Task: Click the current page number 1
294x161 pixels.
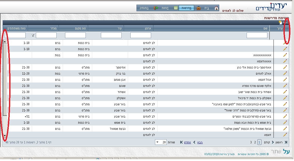Action: tap(259, 142)
